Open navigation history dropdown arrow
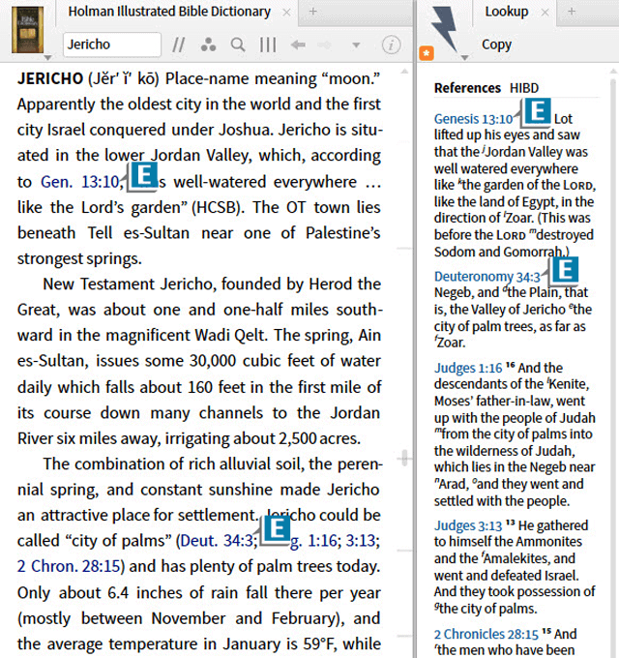The height and width of the screenshot is (658, 619). [356, 45]
